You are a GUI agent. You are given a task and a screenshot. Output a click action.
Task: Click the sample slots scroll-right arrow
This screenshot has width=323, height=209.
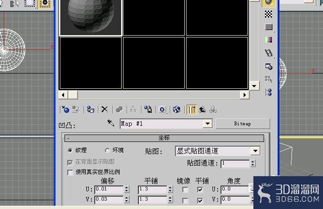tap(245, 95)
